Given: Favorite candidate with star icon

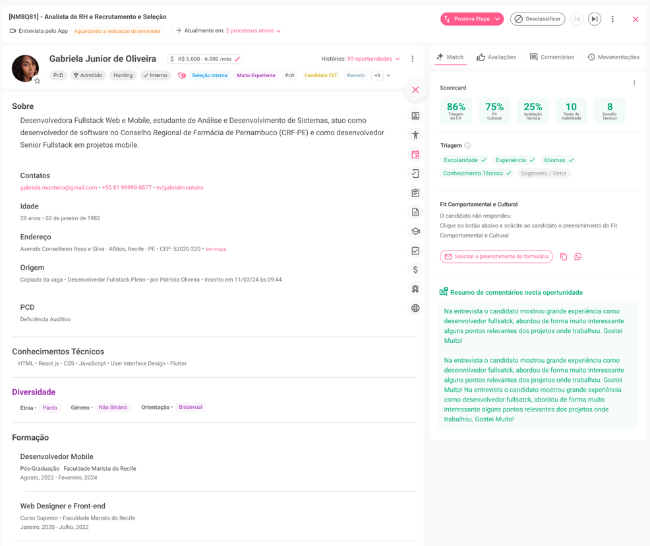Looking at the screenshot, I should click(x=38, y=81).
